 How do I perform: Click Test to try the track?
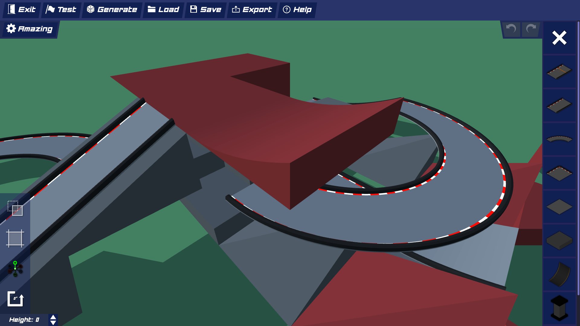pos(61,9)
